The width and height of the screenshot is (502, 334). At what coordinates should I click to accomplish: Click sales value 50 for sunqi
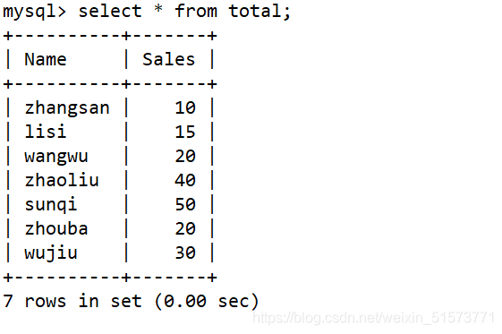coord(185,204)
